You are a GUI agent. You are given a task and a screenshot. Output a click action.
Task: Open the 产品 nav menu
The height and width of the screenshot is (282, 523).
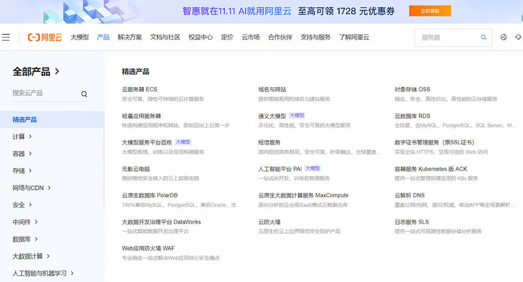point(103,37)
